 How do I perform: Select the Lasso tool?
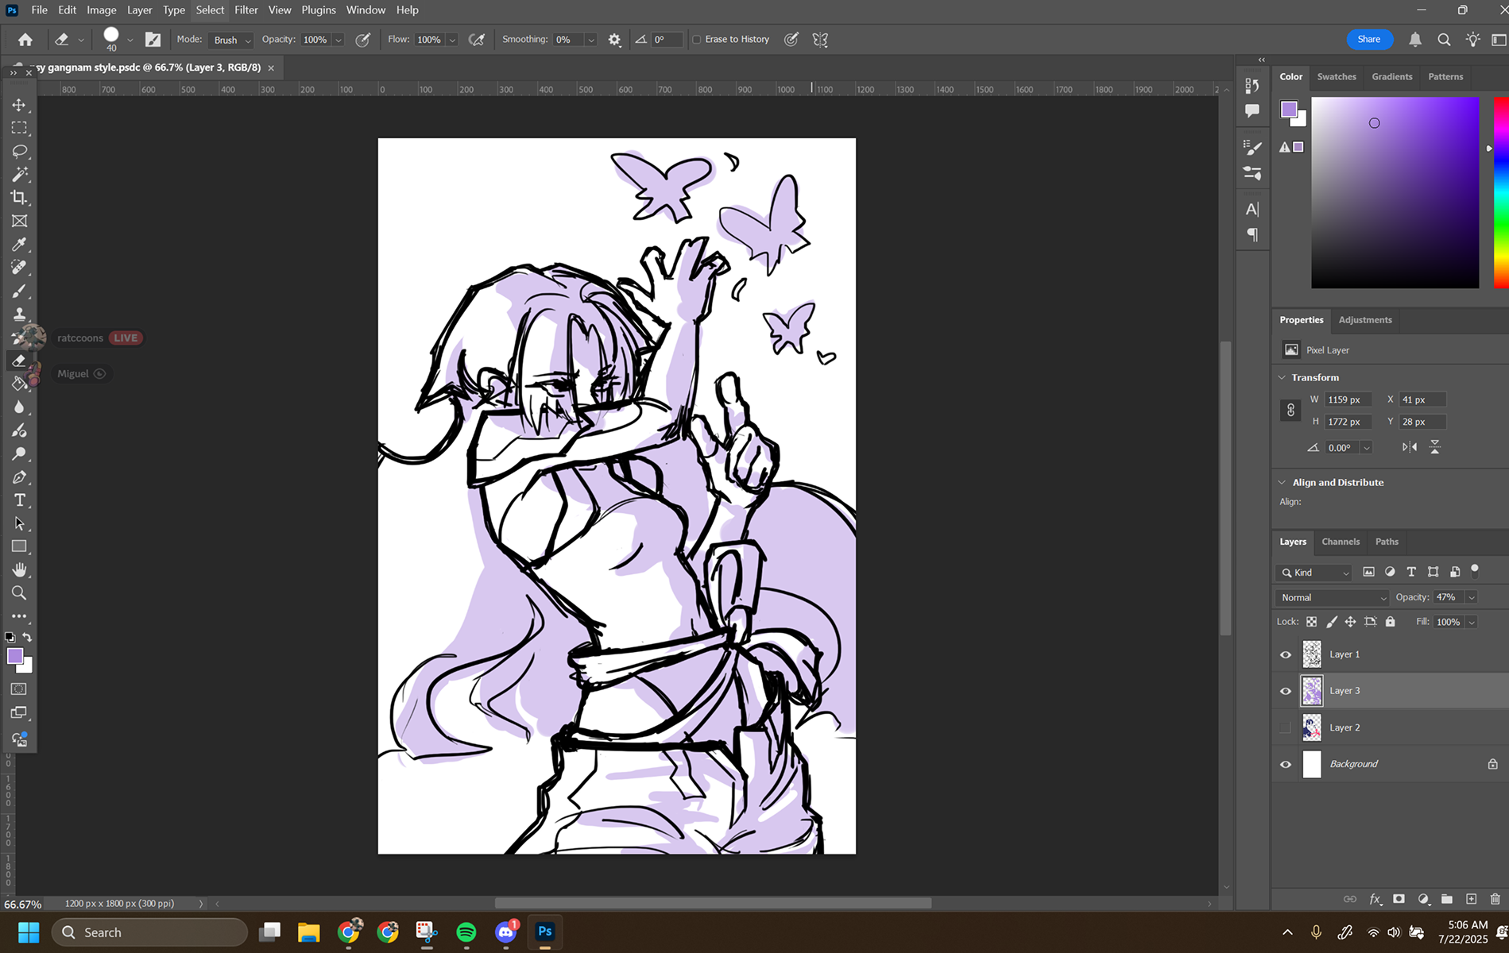coord(19,151)
